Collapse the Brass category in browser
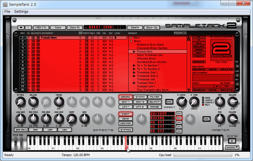The image size is (253, 161). pos(131,41)
